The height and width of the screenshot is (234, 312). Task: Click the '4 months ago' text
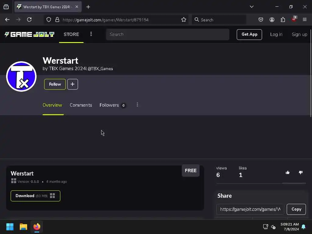point(56,182)
